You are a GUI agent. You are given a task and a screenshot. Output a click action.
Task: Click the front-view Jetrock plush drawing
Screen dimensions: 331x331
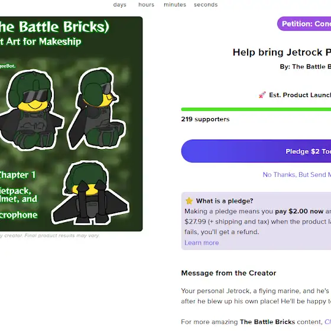[32, 110]
